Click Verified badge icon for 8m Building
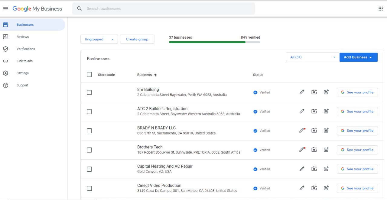This screenshot has height=200, width=387. (x=255, y=93)
